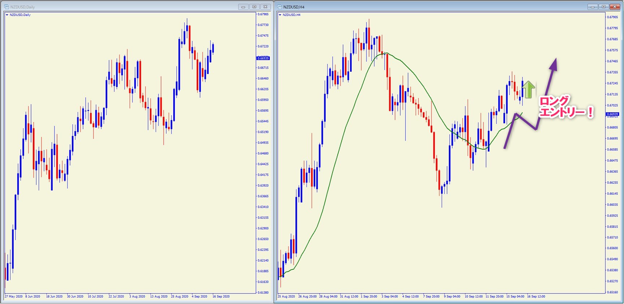Click date label 8 Jun 2020 on Daily chart

click(x=33, y=296)
